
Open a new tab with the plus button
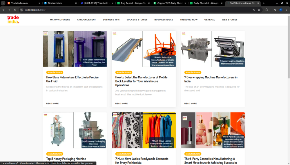[x=264, y=3]
